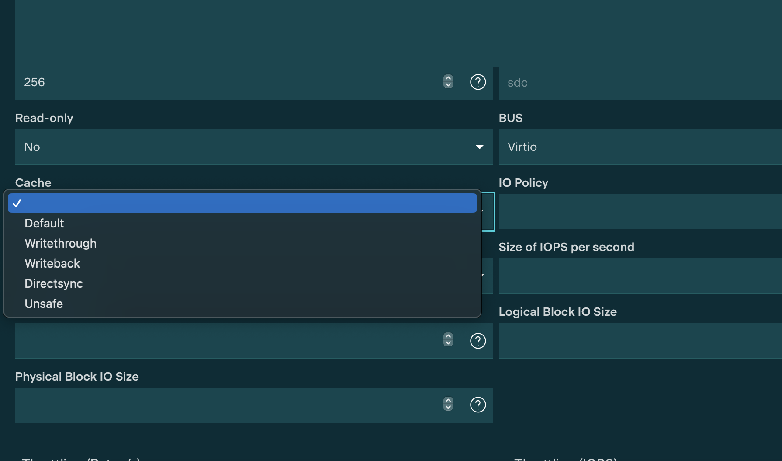Image resolution: width=782 pixels, height=461 pixels.
Task: Click stepper arrows in field above Physical Block label
Action: click(448, 339)
